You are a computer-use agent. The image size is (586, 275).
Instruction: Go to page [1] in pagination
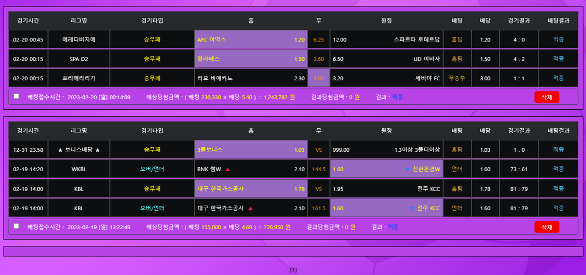pyautogui.click(x=293, y=270)
